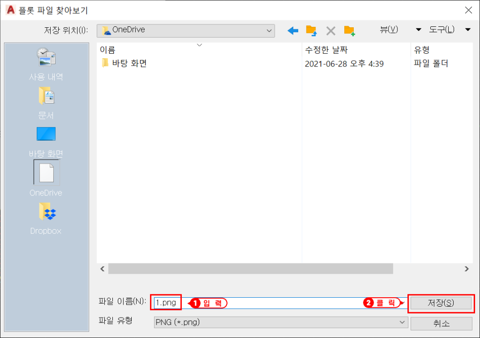
Task: Click the blue Back arrow icon
Action: click(x=293, y=30)
